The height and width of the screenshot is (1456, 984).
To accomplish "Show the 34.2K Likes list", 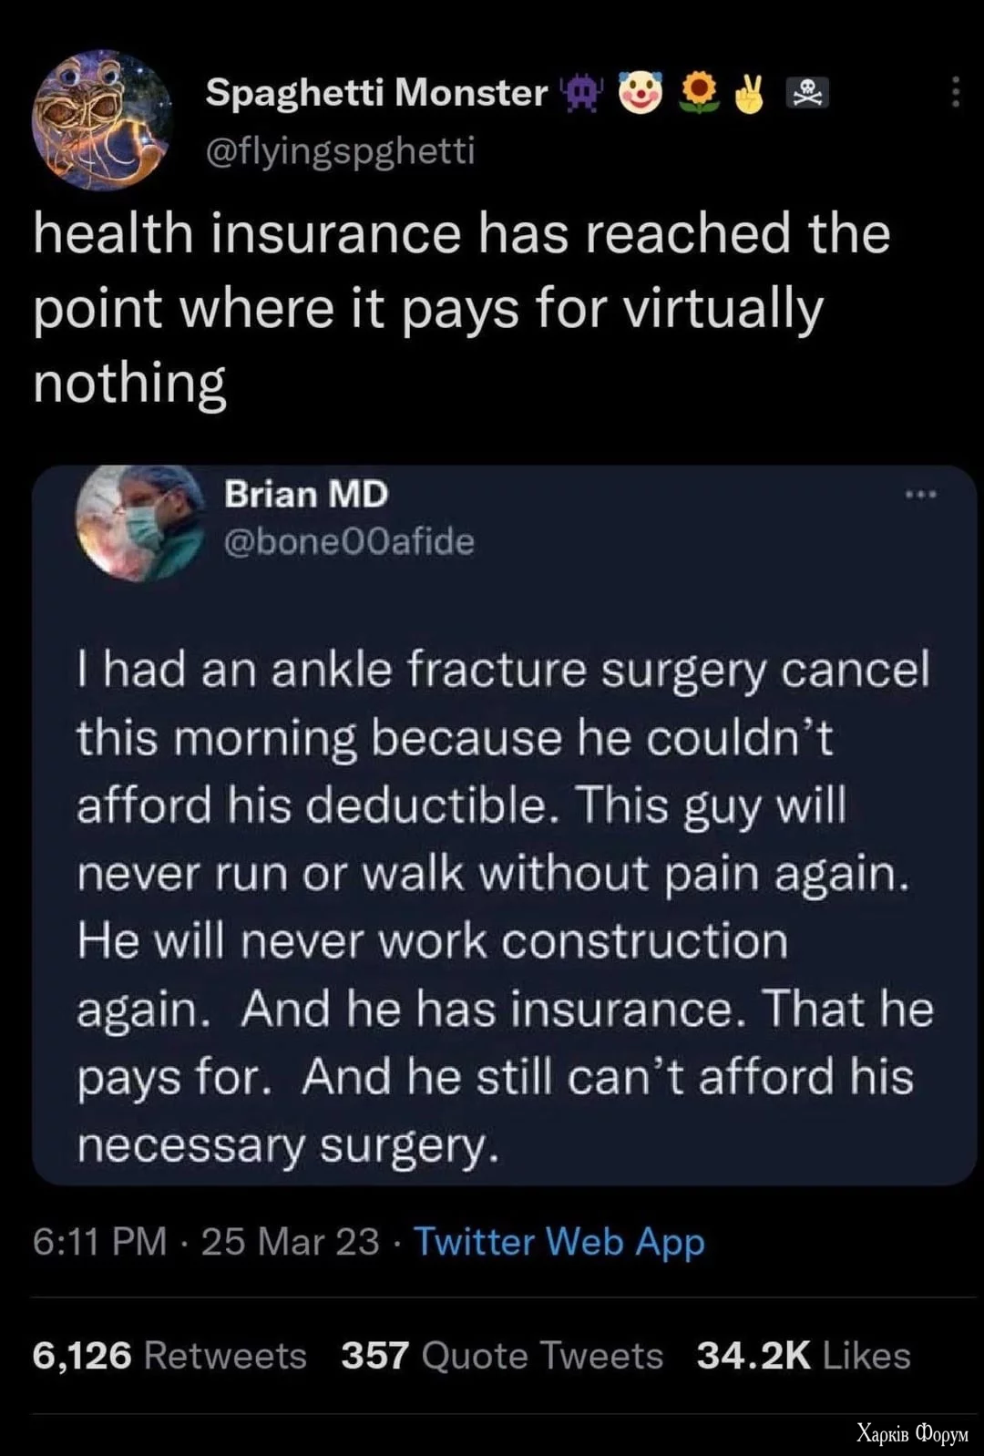I will [x=804, y=1356].
